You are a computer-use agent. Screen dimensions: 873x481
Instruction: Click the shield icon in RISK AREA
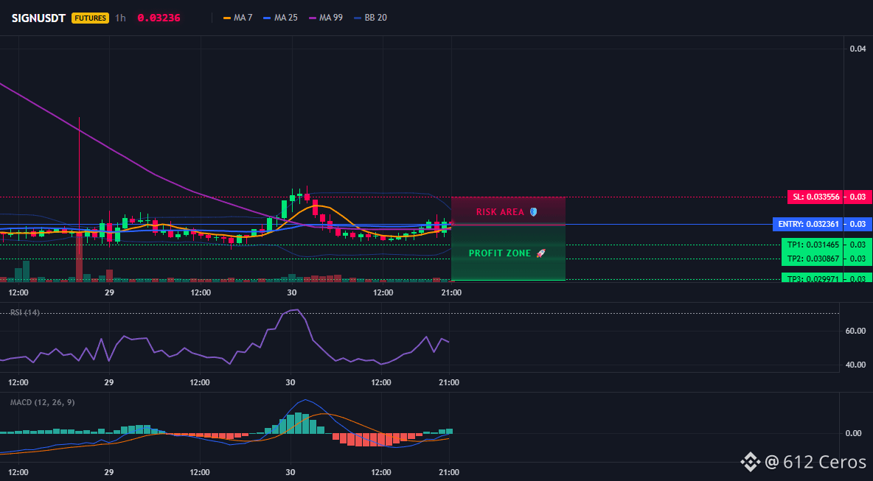click(x=533, y=212)
